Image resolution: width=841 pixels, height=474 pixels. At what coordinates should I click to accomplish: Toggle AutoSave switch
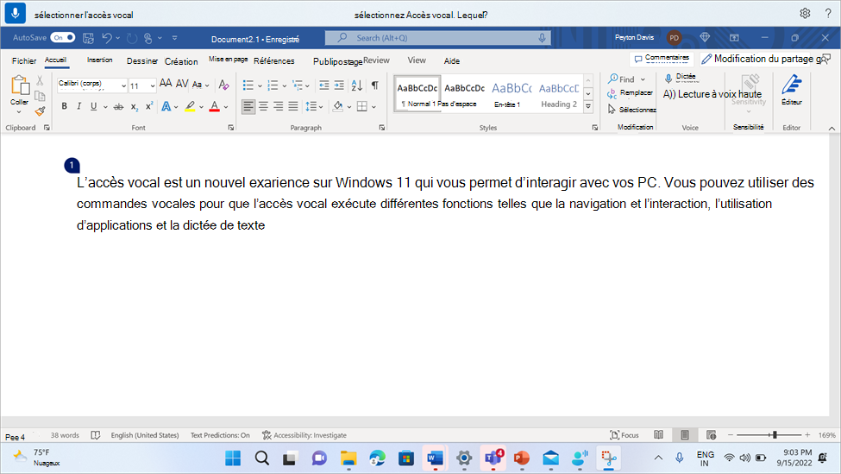[63, 38]
